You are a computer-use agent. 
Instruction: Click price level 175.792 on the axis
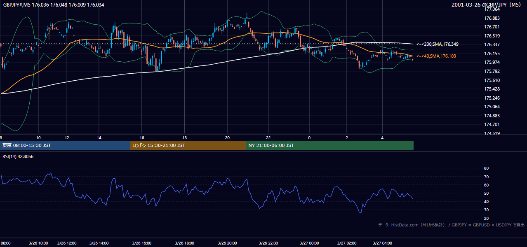coord(492,71)
